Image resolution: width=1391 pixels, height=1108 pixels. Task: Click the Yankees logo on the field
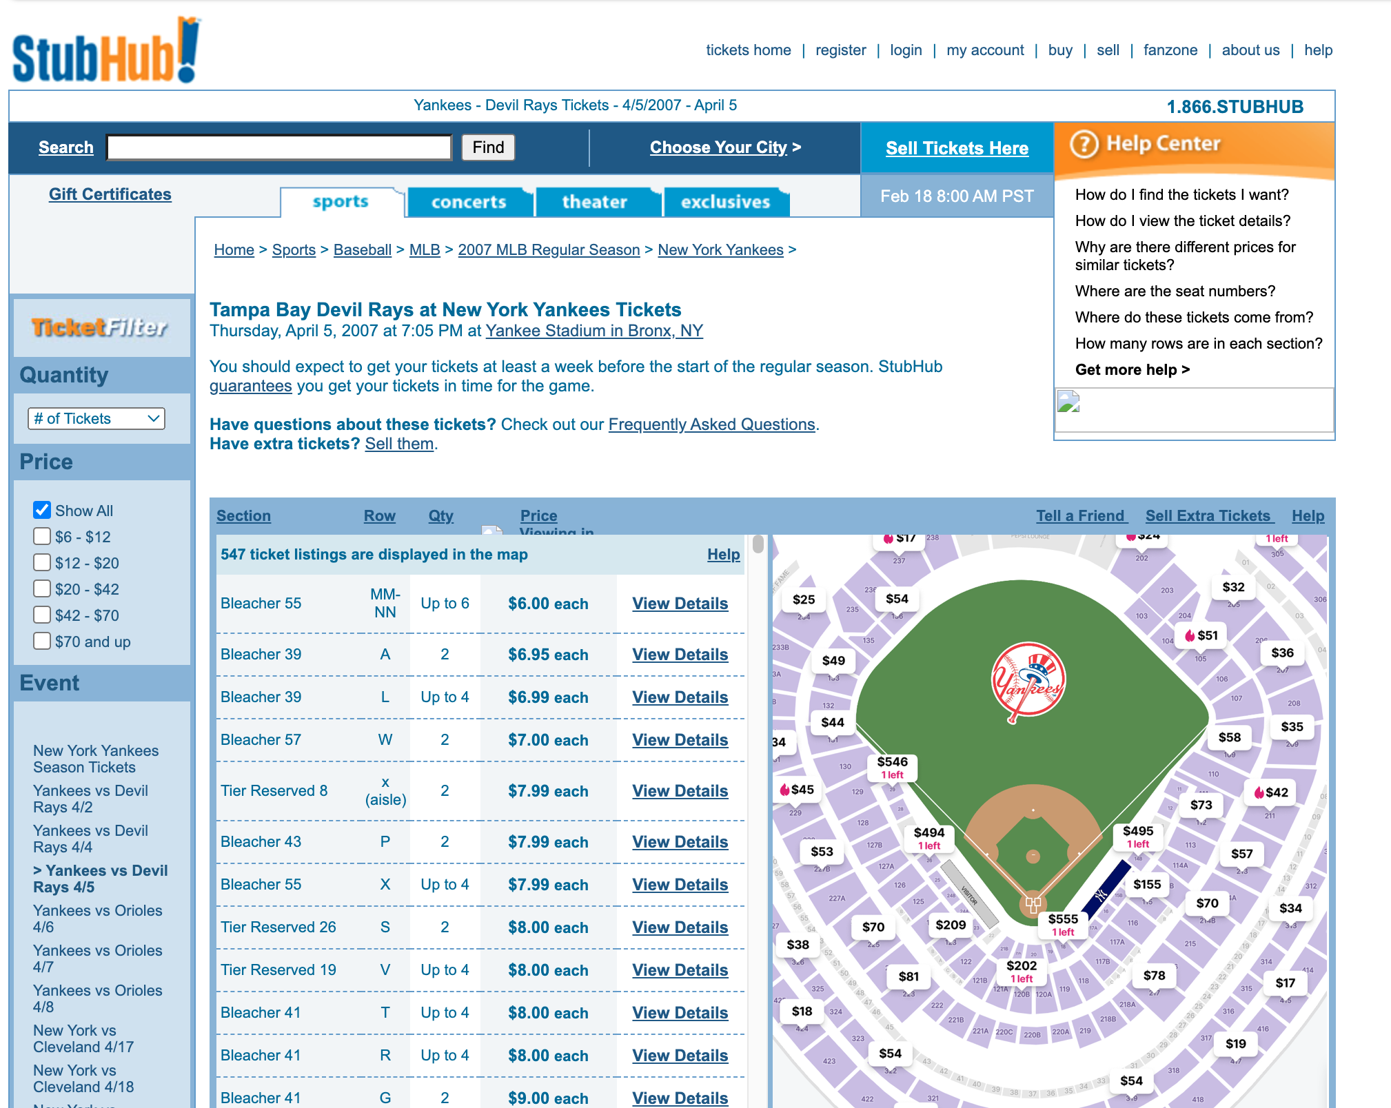(1028, 682)
